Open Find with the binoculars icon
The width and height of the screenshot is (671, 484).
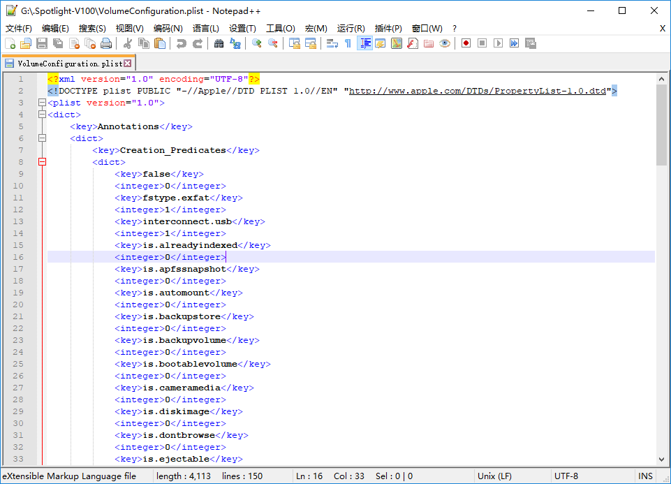[219, 43]
